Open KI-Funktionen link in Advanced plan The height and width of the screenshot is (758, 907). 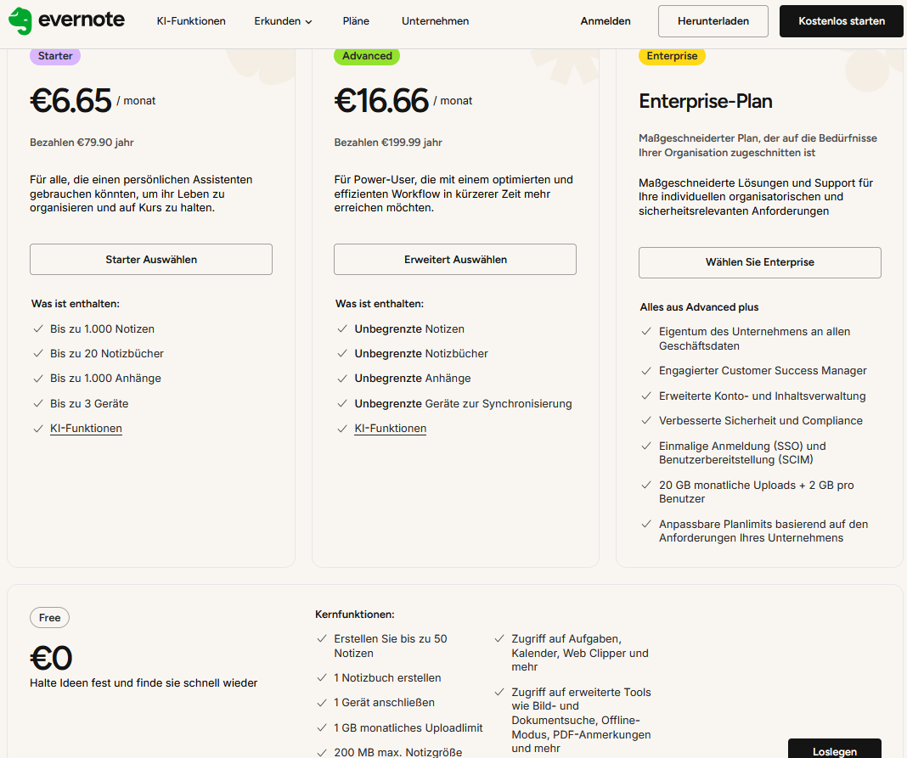tap(391, 429)
